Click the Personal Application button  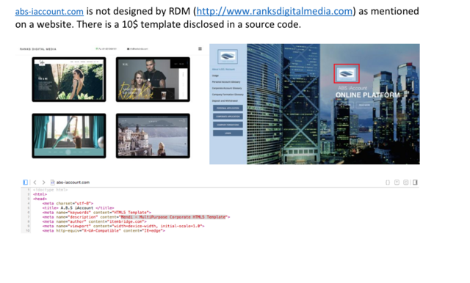[x=228, y=108]
